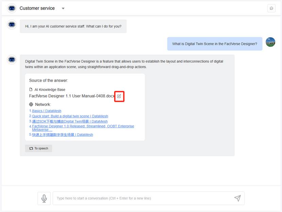Viewport: 282px width, 212px height.
Task: Open the Basics | DataMesh link
Action: tap(47, 111)
